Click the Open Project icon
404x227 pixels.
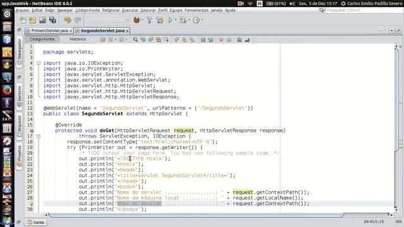point(42,20)
